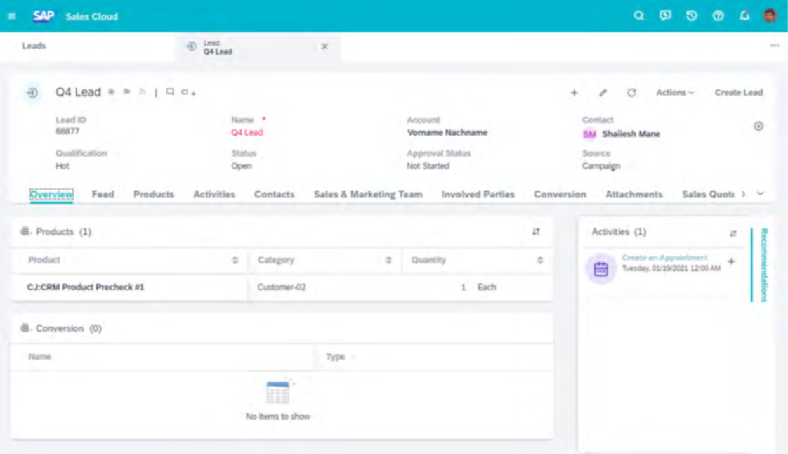
Task: Click the plus icon in the lead header toolbar
Action: [x=574, y=93]
